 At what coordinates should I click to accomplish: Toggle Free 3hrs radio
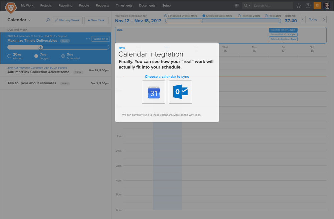[x=266, y=16]
